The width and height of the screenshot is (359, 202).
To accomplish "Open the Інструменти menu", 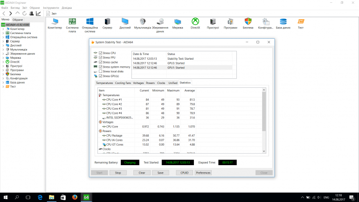I will pyautogui.click(x=51, y=8).
